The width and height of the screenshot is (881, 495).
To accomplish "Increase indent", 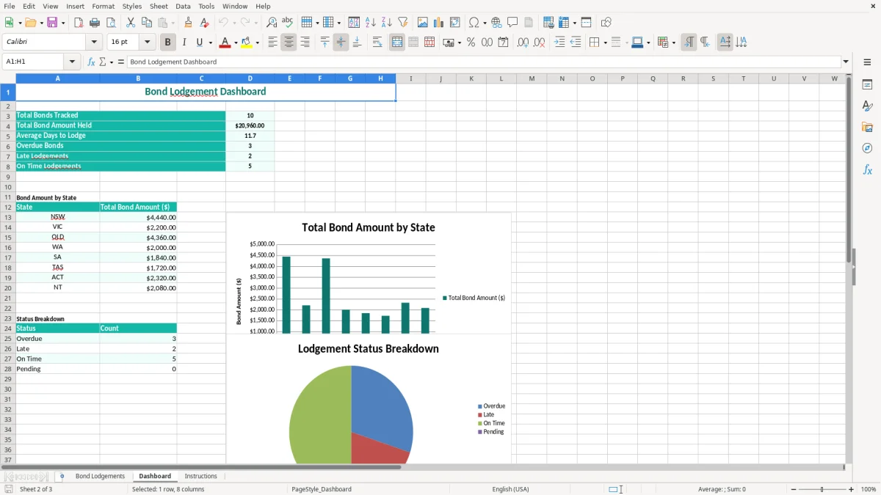I will [x=559, y=43].
